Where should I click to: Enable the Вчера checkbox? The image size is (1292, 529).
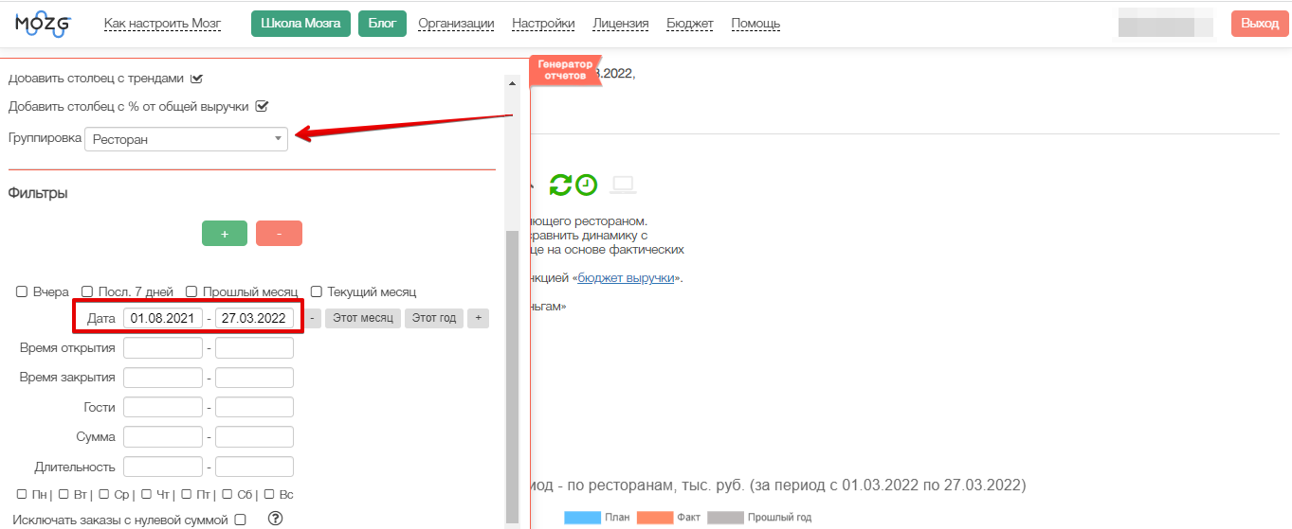click(22, 292)
